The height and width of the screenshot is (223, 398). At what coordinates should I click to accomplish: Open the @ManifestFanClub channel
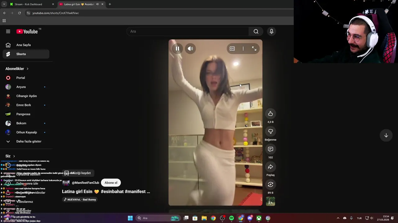[86, 183]
